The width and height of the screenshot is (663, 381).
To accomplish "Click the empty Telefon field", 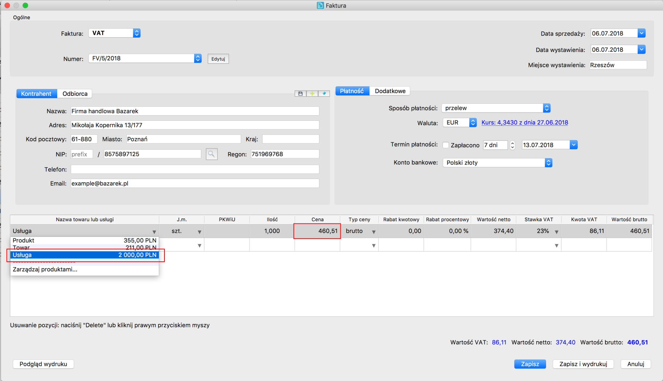I will pos(195,169).
